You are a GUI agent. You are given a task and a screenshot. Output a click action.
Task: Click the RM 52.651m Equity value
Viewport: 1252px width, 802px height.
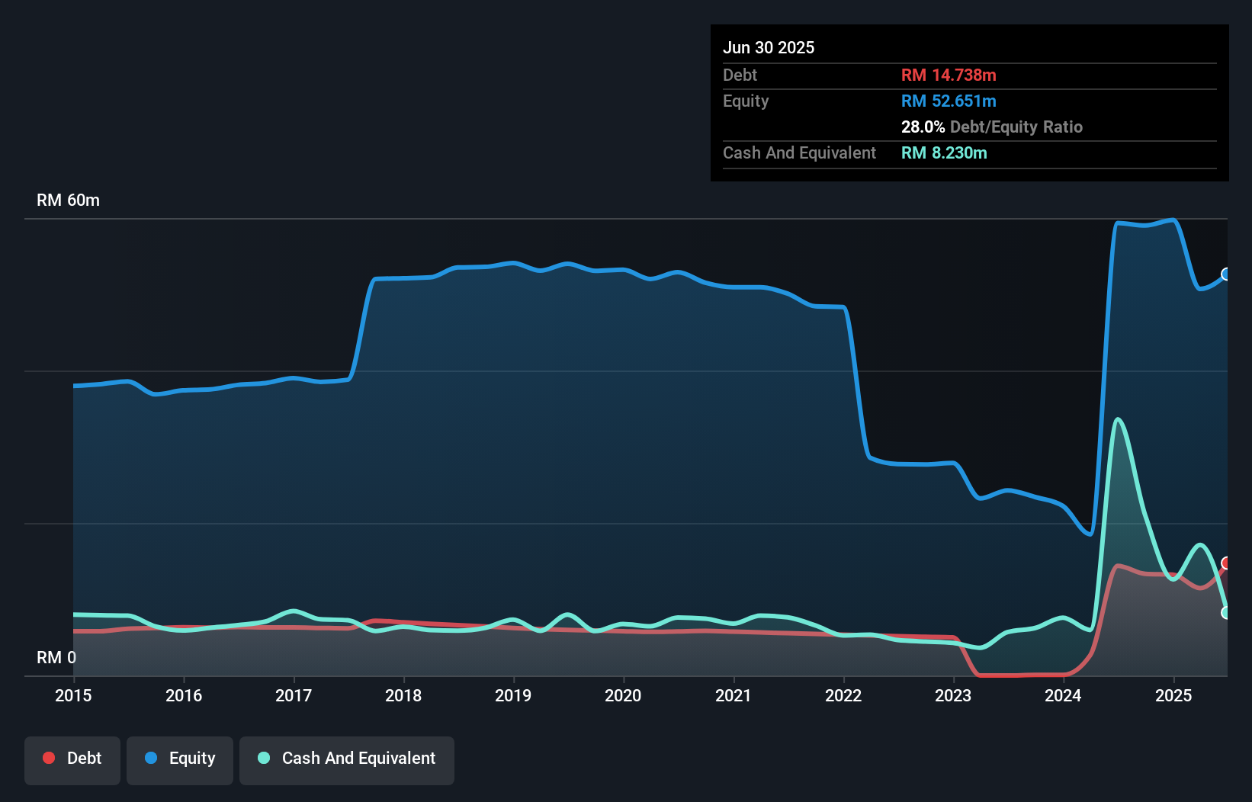(949, 101)
